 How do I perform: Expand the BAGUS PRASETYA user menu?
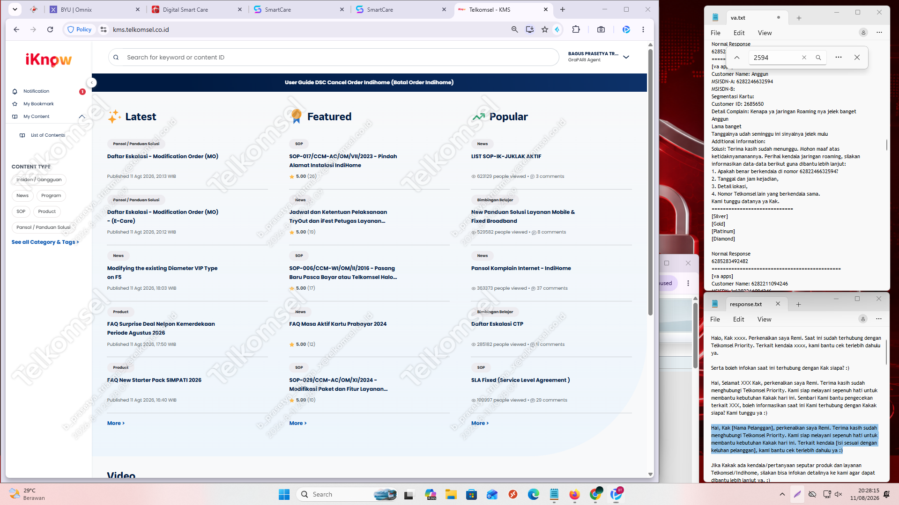(x=626, y=57)
